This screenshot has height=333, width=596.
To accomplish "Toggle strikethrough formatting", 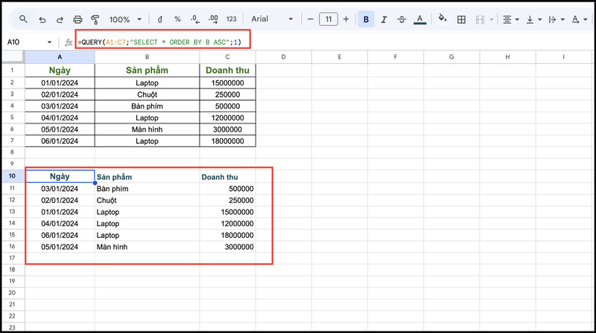I will coord(402,19).
